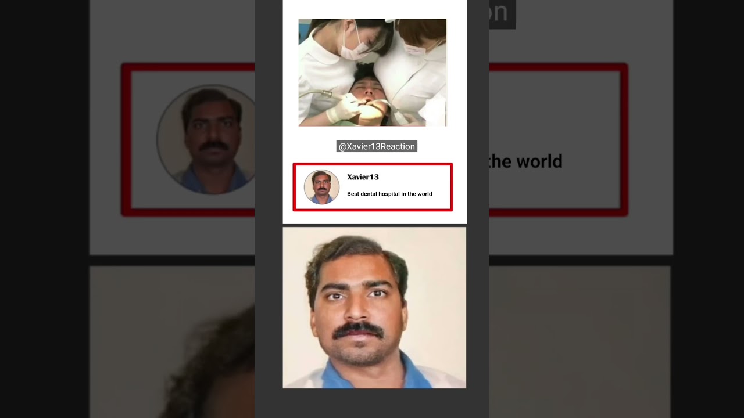Click the dental procedure image at top
Screen dimensions: 744x418
tap(372, 73)
